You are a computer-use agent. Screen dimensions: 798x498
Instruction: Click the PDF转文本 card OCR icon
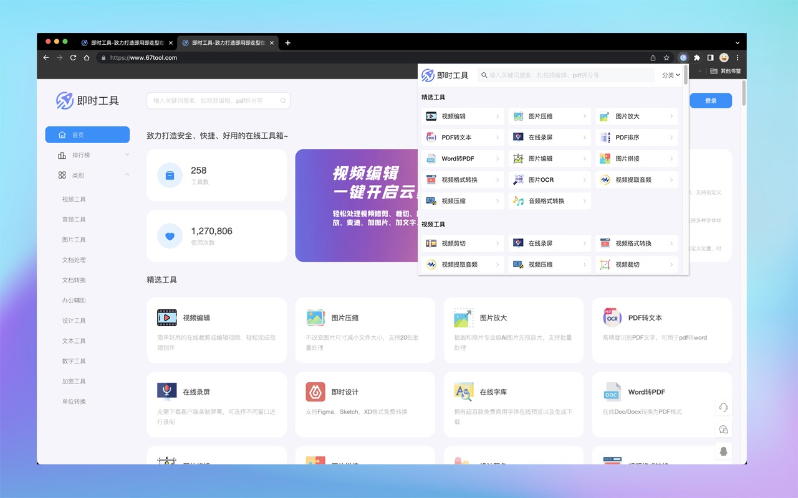[612, 317]
